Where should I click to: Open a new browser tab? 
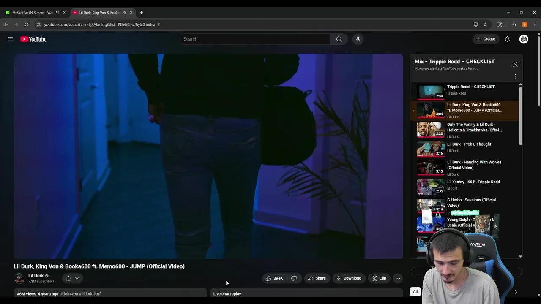141,12
